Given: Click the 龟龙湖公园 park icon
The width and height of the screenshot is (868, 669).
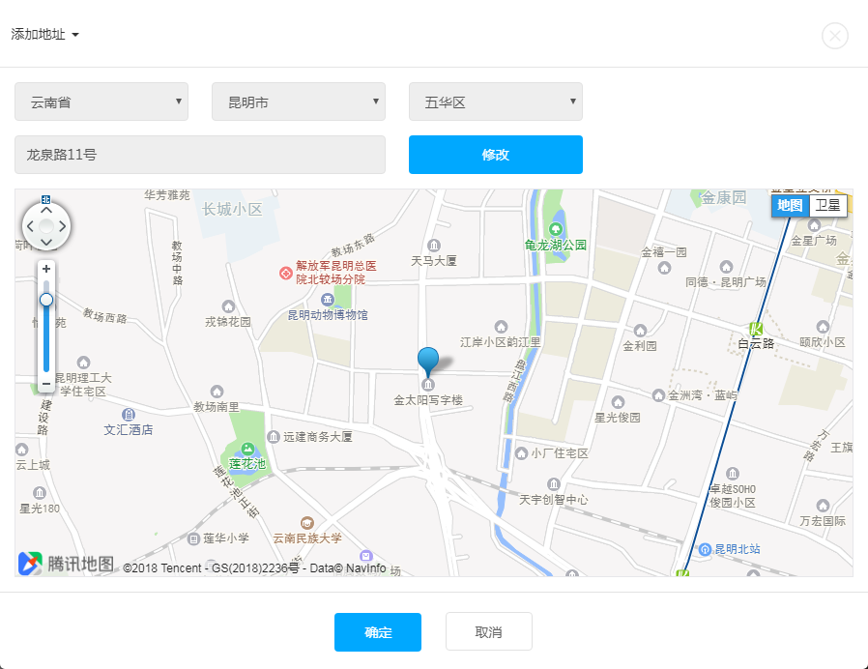Looking at the screenshot, I should (x=555, y=229).
